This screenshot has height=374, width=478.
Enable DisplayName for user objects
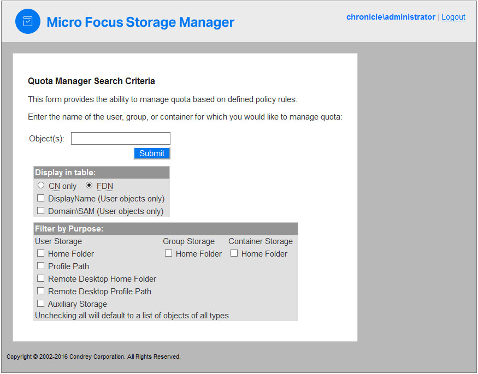tap(41, 198)
